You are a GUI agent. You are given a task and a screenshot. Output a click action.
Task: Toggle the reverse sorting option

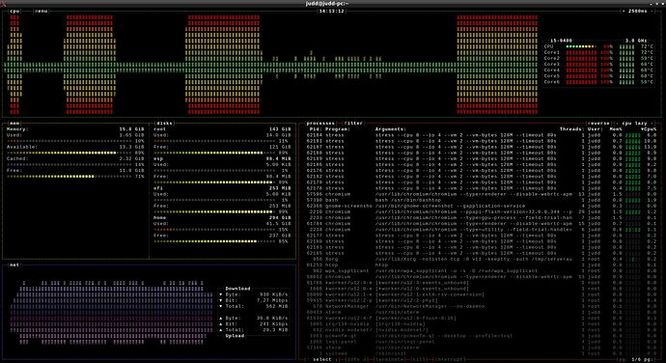point(599,124)
